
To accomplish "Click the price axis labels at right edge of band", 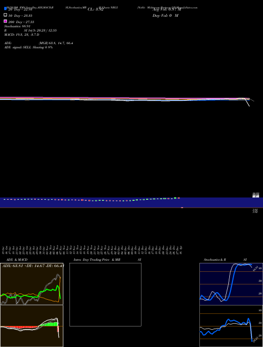I will [x=256, y=195].
